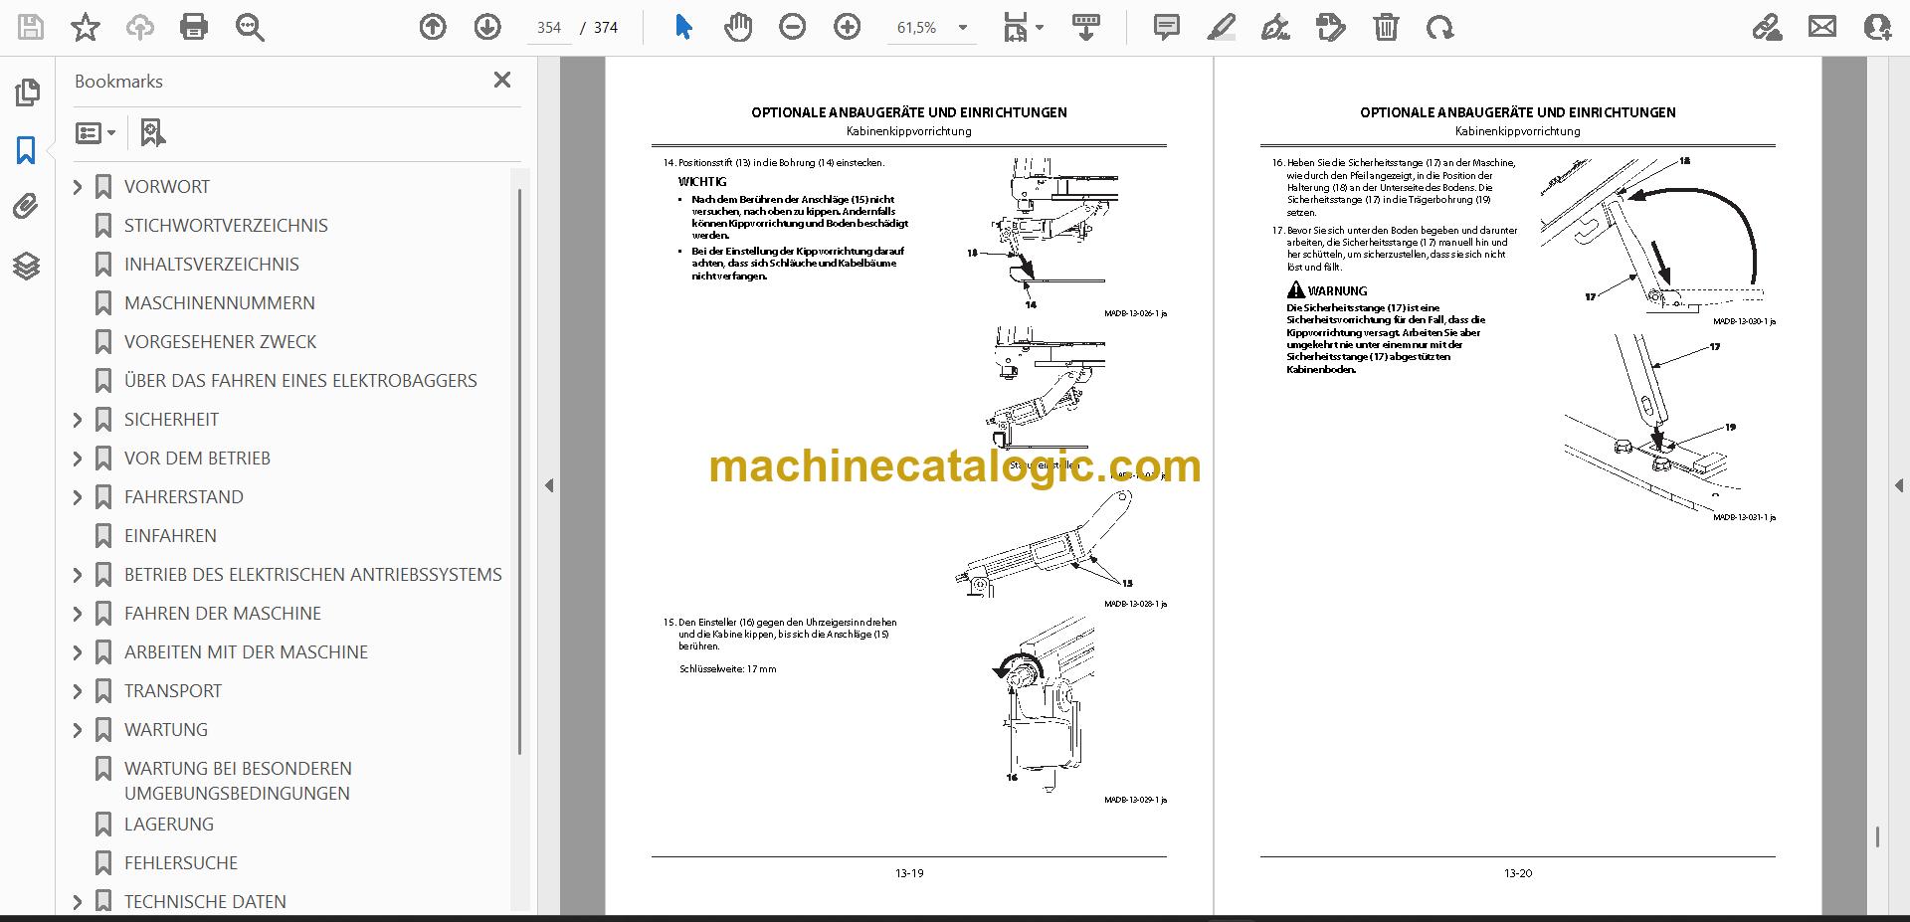Image resolution: width=1910 pixels, height=922 pixels.
Task: Click the bookmarks panel vertical scrollbar
Action: [x=519, y=472]
